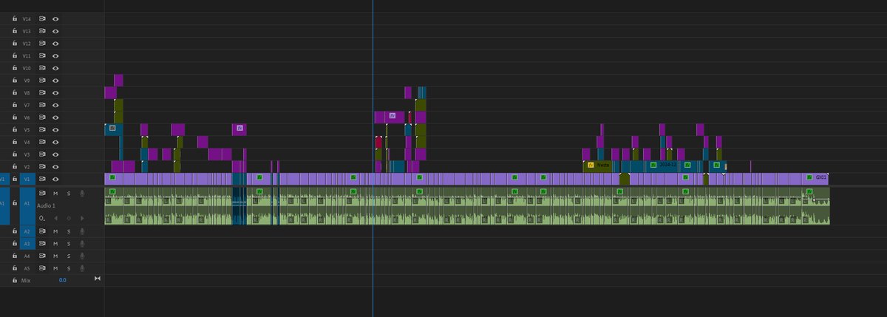Enable voice-over record on track A1

point(82,193)
